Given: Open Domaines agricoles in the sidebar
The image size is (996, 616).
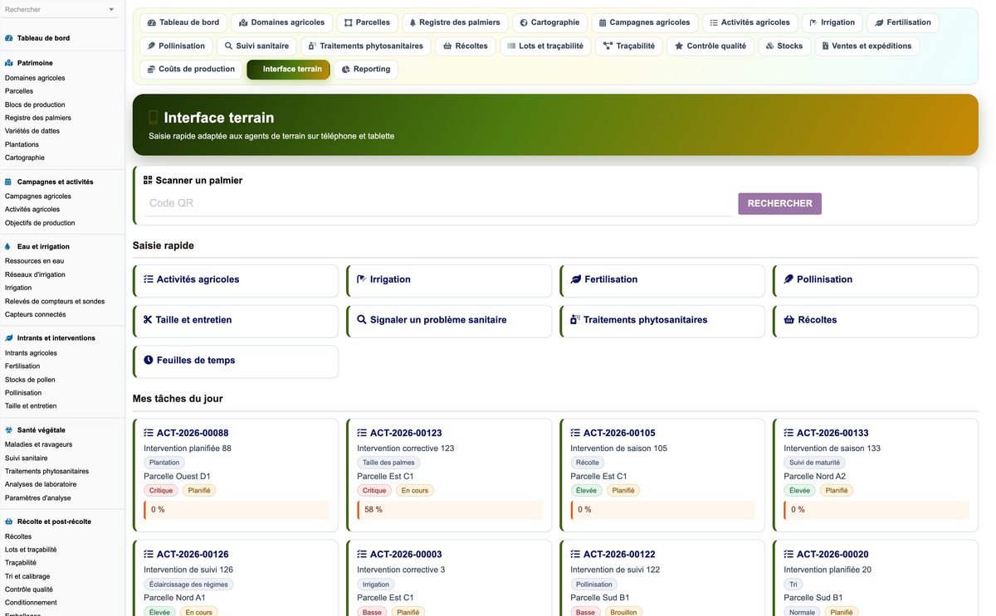Looking at the screenshot, I should pyautogui.click(x=35, y=78).
